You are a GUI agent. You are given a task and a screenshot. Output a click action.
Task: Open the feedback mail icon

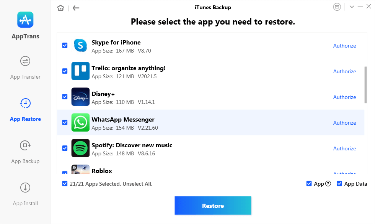(337, 7)
